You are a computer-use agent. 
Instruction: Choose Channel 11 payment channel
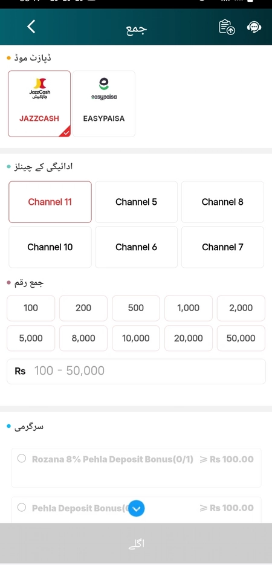click(50, 202)
